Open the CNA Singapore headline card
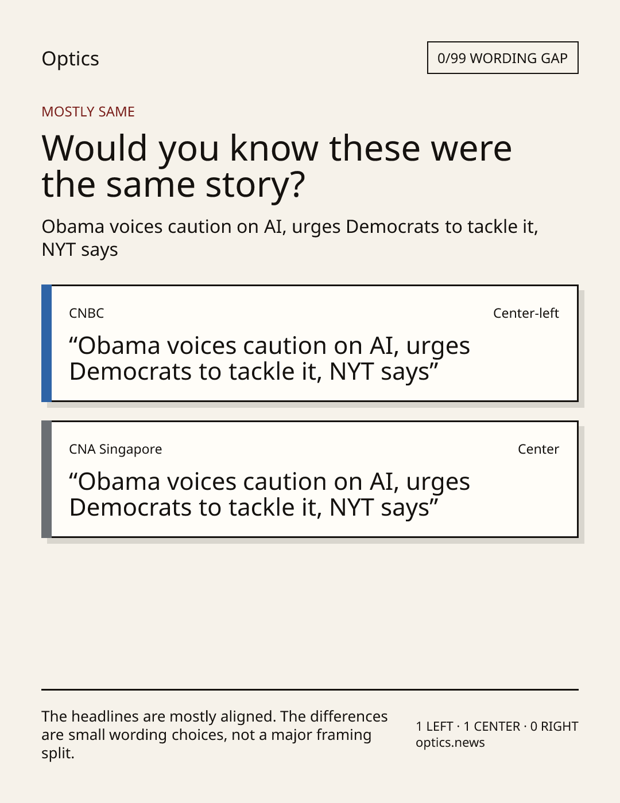The image size is (620, 803). 310,479
